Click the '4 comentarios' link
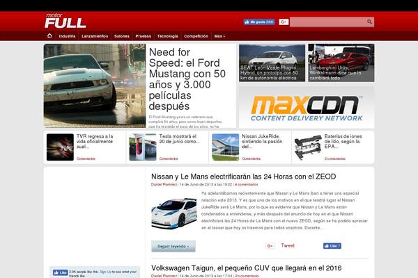Viewport: 418px width, 278px height. point(247,184)
